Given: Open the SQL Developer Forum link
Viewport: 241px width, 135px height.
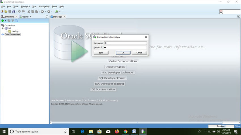Looking at the screenshot, I should 112,78.
